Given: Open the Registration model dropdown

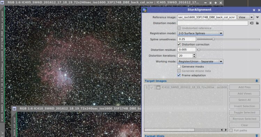Looking at the screenshot, I should pyautogui.click(x=200, y=33).
